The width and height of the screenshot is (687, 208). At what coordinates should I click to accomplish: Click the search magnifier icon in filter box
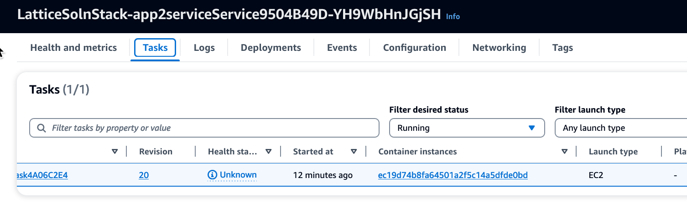(x=42, y=128)
